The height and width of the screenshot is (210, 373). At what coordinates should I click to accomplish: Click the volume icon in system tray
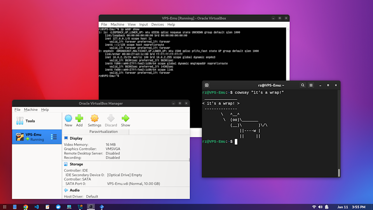321,207
